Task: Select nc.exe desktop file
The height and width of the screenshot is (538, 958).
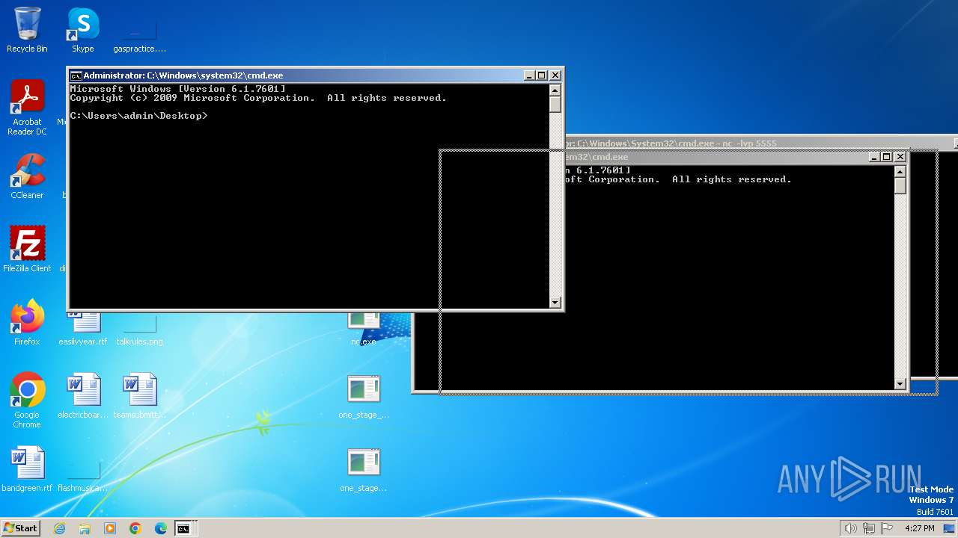Action: (364, 330)
